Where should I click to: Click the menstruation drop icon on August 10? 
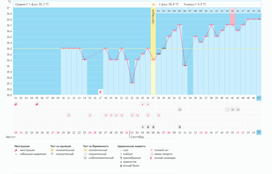tap(16, 104)
